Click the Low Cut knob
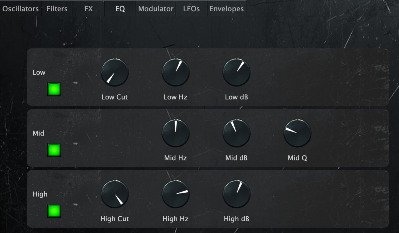The height and width of the screenshot is (233, 399). (115, 72)
